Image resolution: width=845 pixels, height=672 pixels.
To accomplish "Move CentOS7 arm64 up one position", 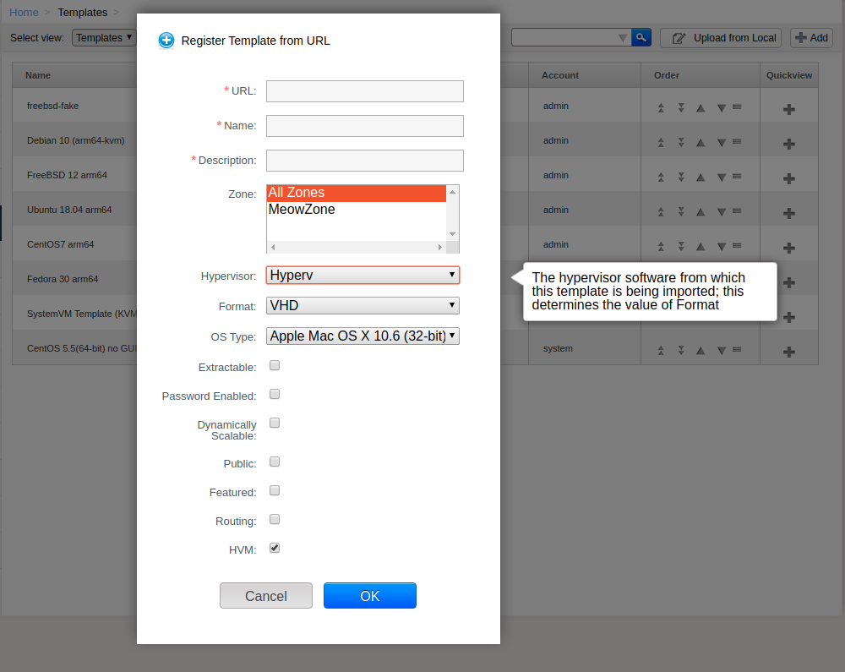I will [701, 246].
